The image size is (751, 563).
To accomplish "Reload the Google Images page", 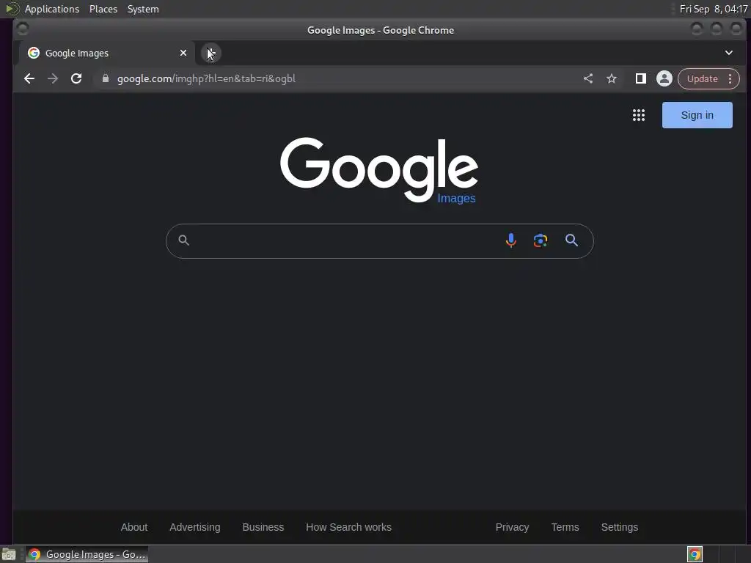I will (76, 78).
